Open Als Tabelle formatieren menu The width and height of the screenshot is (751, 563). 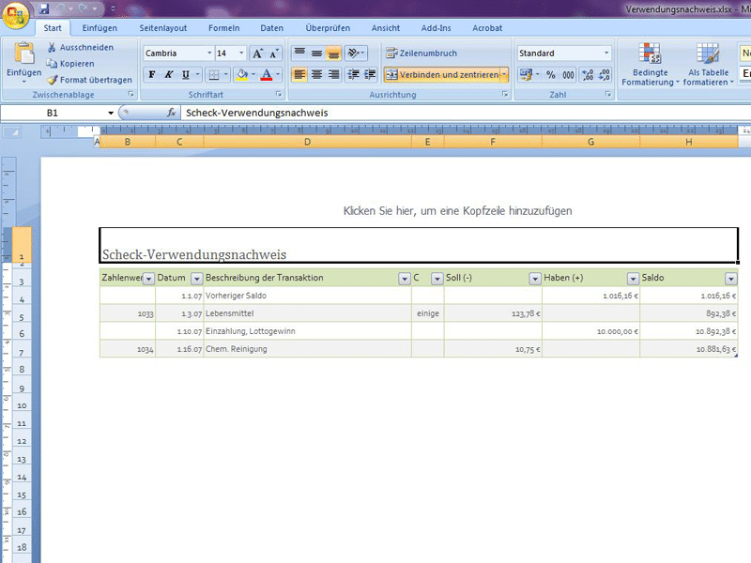(708, 64)
